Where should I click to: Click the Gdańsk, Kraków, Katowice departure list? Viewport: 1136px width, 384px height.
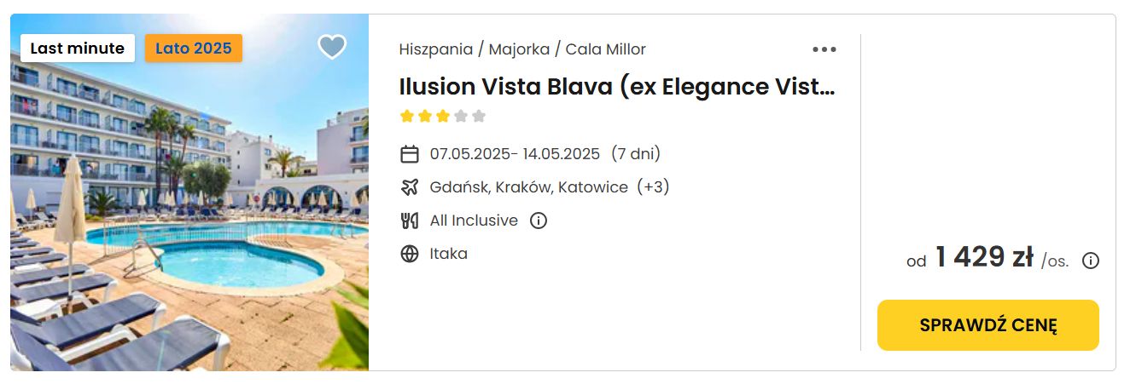click(x=529, y=187)
